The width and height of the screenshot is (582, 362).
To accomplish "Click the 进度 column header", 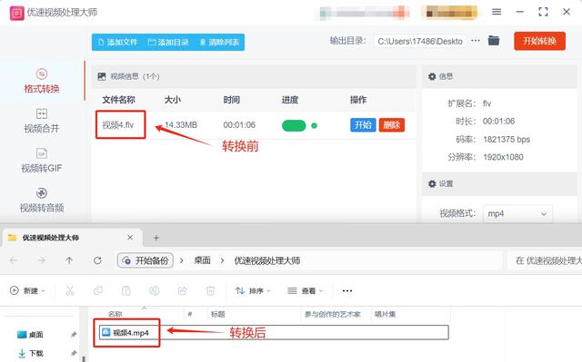I will point(290,100).
